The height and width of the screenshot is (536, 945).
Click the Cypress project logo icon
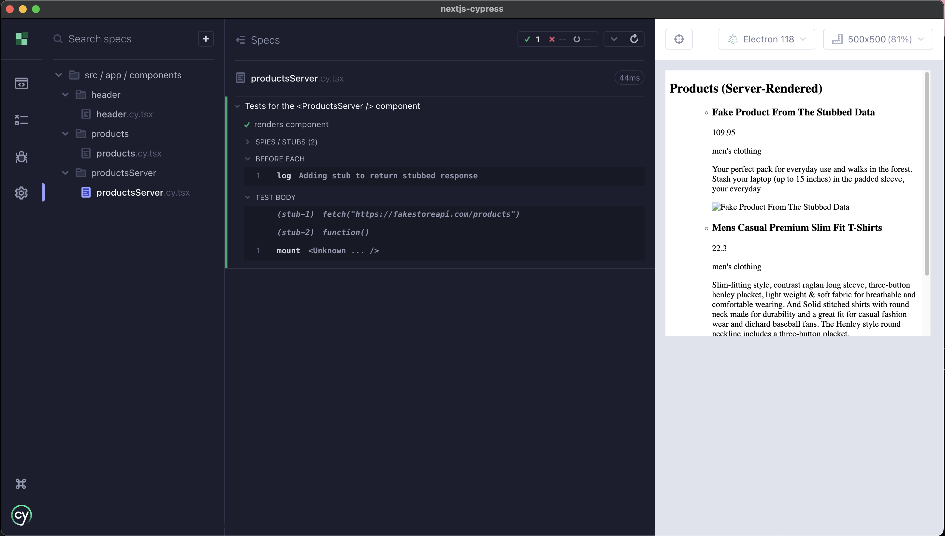click(x=22, y=39)
